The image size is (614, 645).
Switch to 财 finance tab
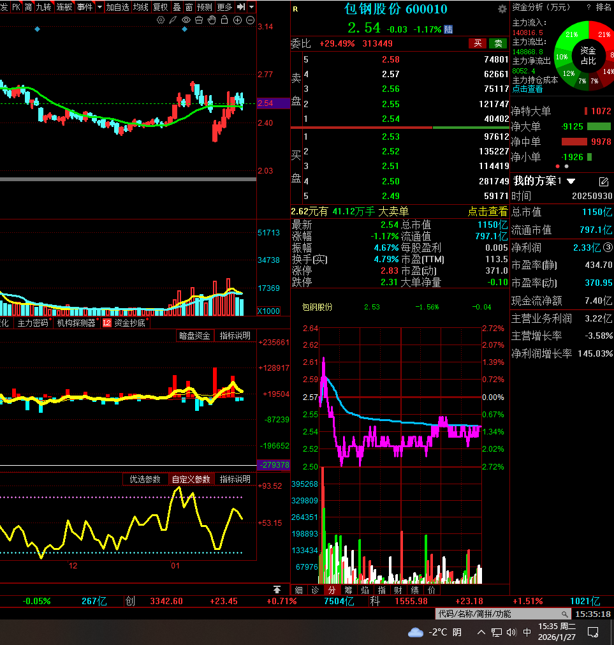click(x=398, y=590)
